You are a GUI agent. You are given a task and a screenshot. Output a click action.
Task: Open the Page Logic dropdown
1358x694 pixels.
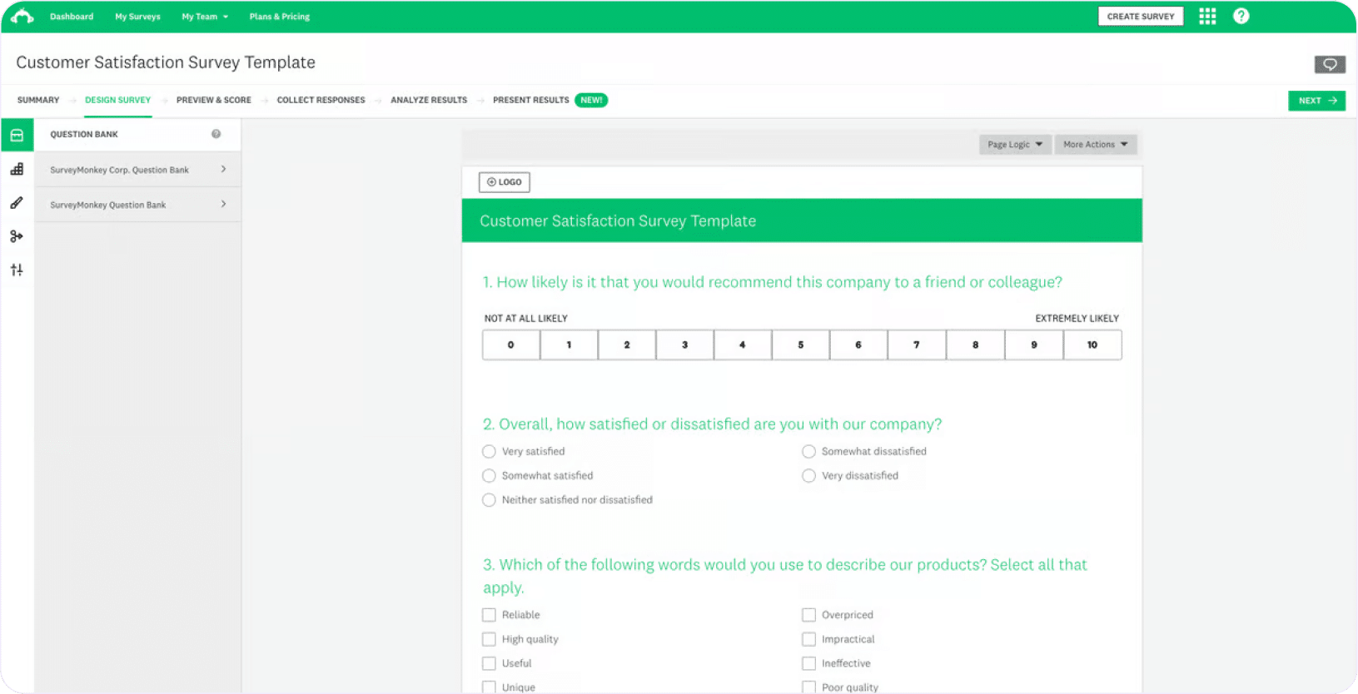point(1014,145)
